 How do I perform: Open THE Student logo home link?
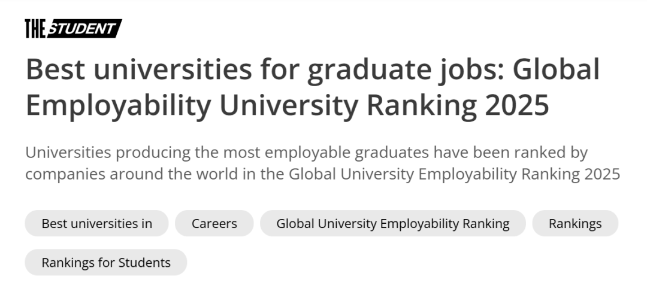coord(74,29)
